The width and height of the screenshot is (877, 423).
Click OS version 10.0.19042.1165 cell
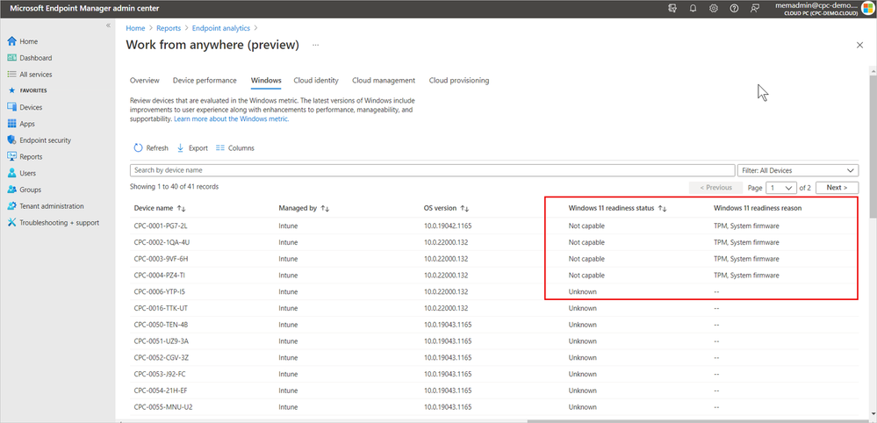tap(446, 226)
